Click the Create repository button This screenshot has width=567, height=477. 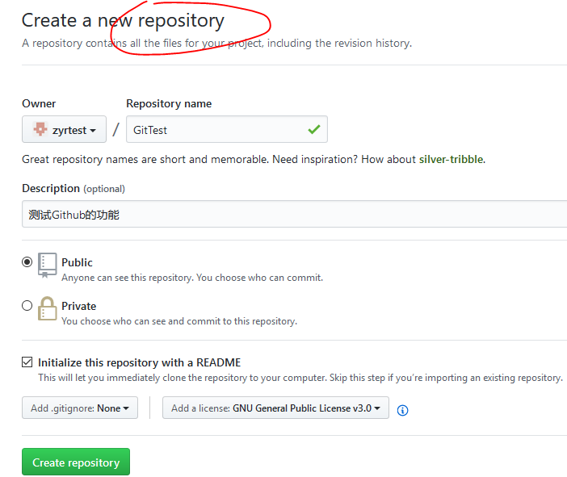[x=76, y=462]
